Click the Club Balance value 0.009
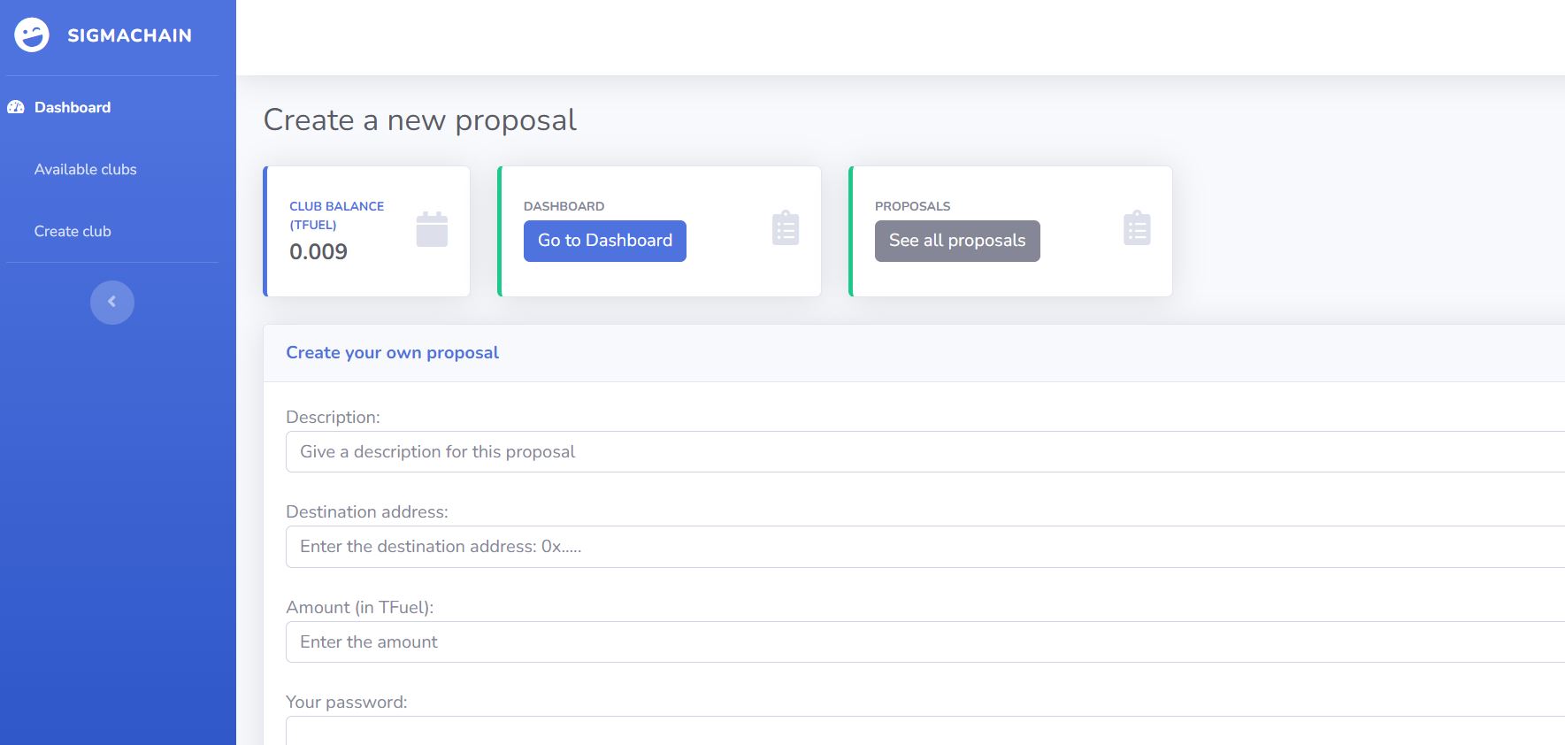 318,252
